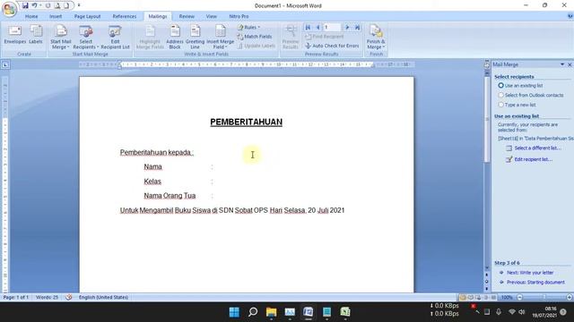
Task: Click the Words: 25 count
Action: (47, 297)
